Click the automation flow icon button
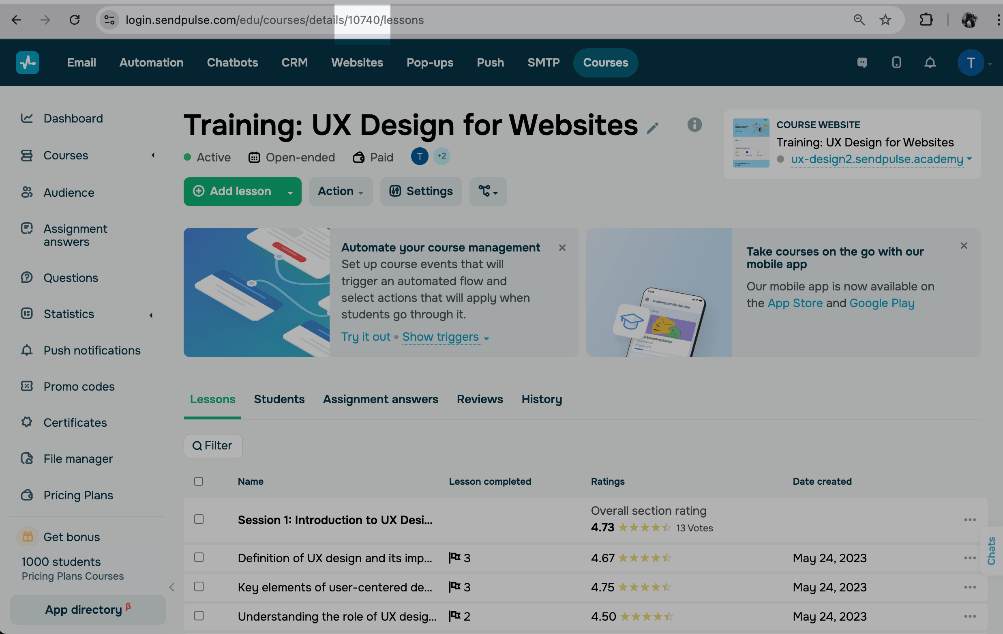 coord(488,191)
